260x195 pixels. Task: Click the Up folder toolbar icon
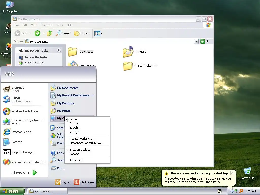tap(50, 33)
